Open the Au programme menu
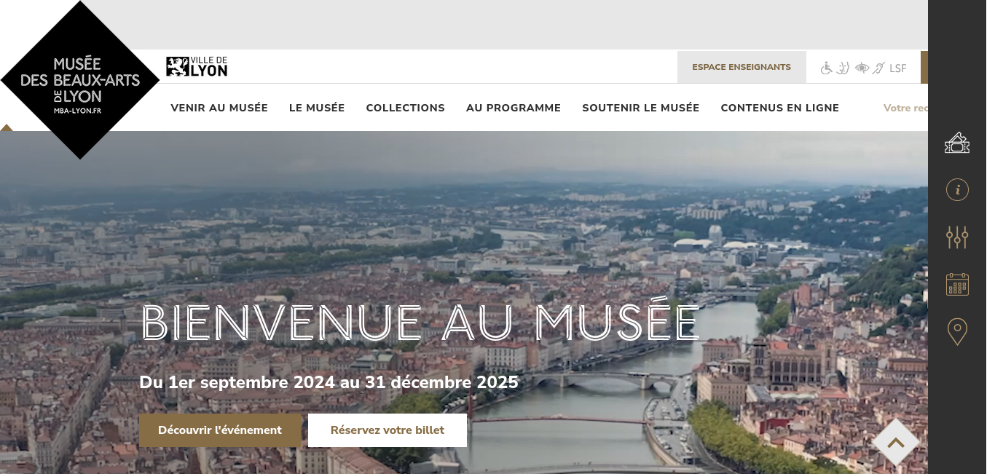Viewport: 995px width, 474px height. (514, 108)
